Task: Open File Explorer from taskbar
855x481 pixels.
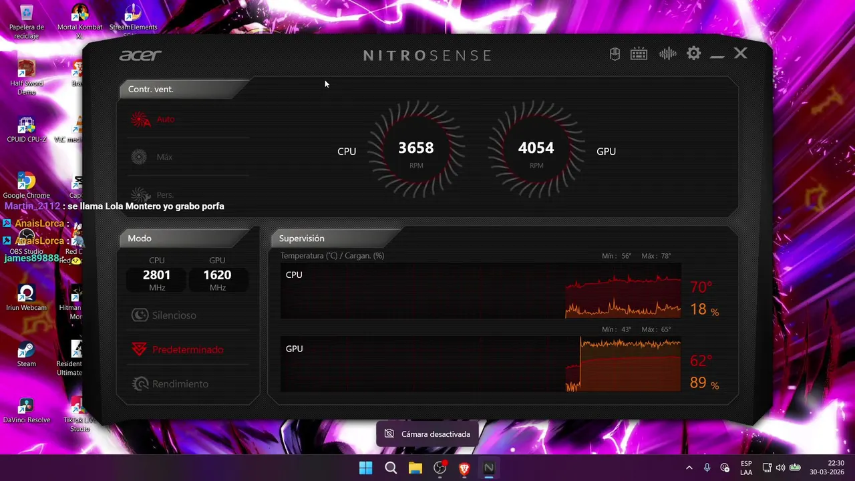Action: (415, 468)
